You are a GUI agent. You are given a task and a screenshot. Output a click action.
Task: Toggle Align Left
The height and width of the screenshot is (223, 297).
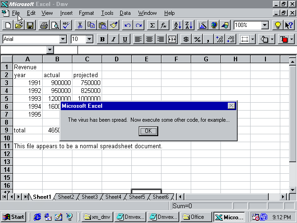pyautogui.click(x=138, y=39)
